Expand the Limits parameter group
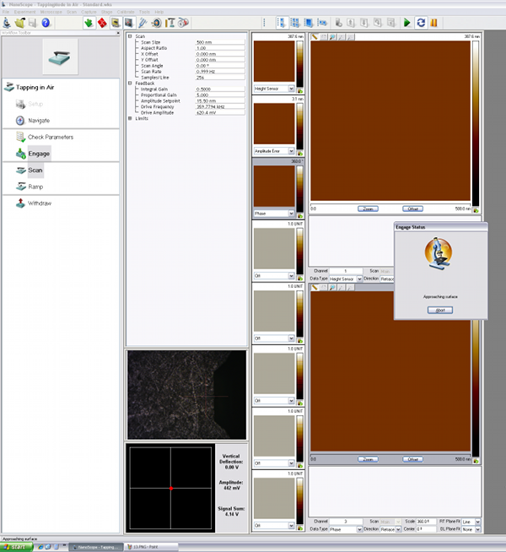 point(129,118)
